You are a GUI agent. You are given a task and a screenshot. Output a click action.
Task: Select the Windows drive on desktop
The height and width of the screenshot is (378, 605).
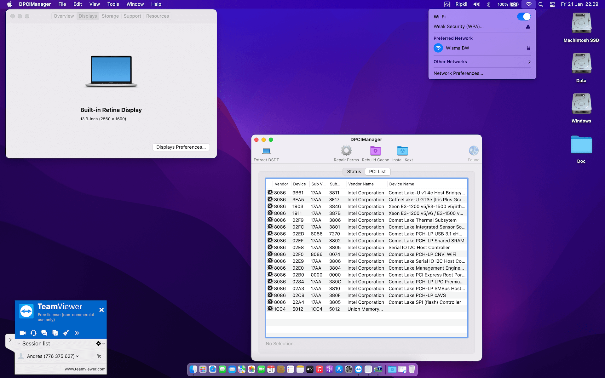pyautogui.click(x=581, y=104)
